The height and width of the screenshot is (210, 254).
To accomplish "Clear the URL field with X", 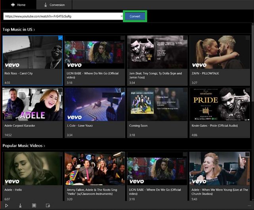I will click(x=122, y=16).
